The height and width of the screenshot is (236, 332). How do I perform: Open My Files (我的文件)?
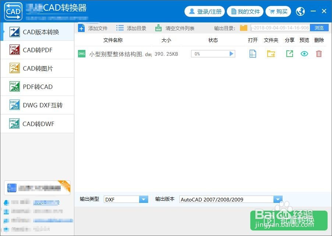coord(245,11)
